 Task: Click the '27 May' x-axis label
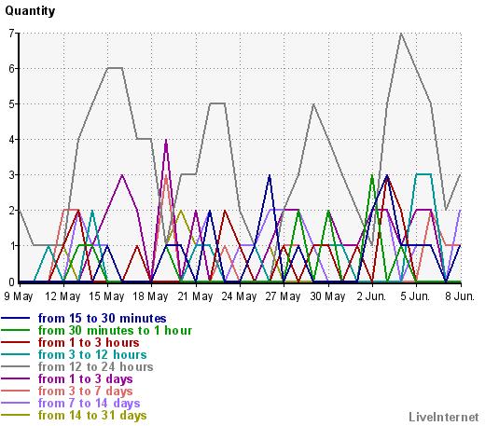(x=283, y=296)
